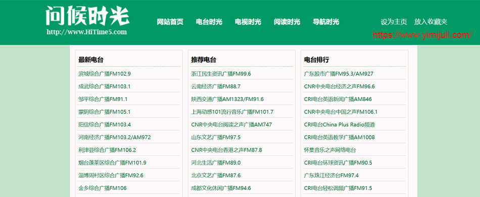The width and height of the screenshot is (480, 197).
Task: Open CRI电台China Plus Radio频道
Action: click(340, 124)
